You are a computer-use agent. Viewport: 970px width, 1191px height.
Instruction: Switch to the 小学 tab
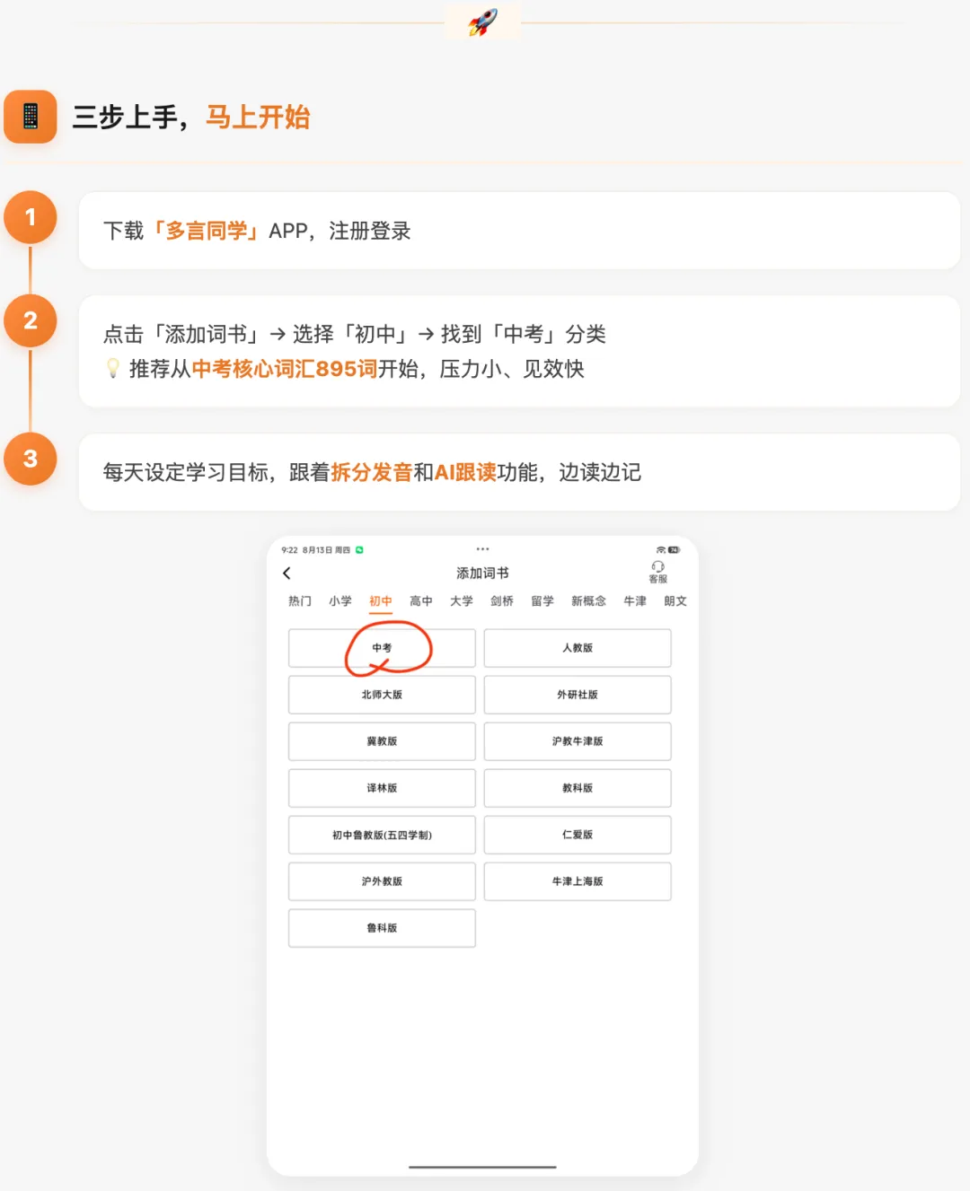[x=339, y=600]
